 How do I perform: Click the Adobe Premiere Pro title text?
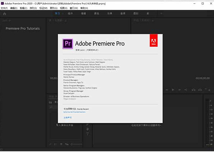pos(100,44)
